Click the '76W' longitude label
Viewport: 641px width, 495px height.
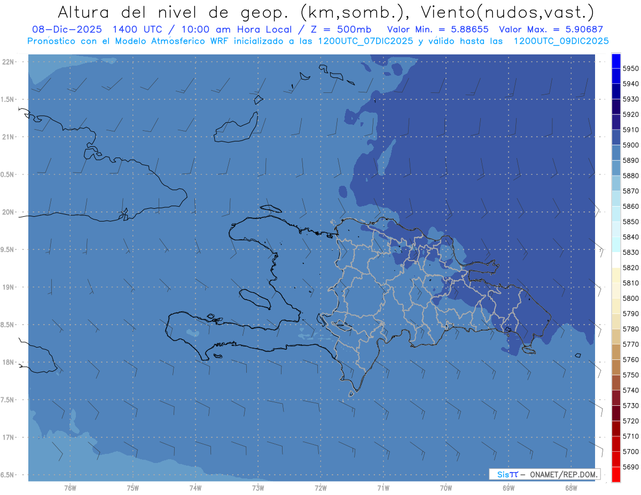[70, 487]
